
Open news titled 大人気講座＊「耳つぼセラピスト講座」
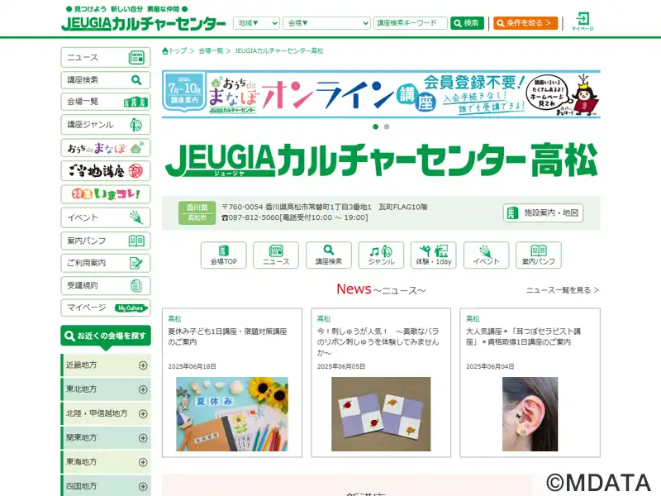(x=523, y=336)
